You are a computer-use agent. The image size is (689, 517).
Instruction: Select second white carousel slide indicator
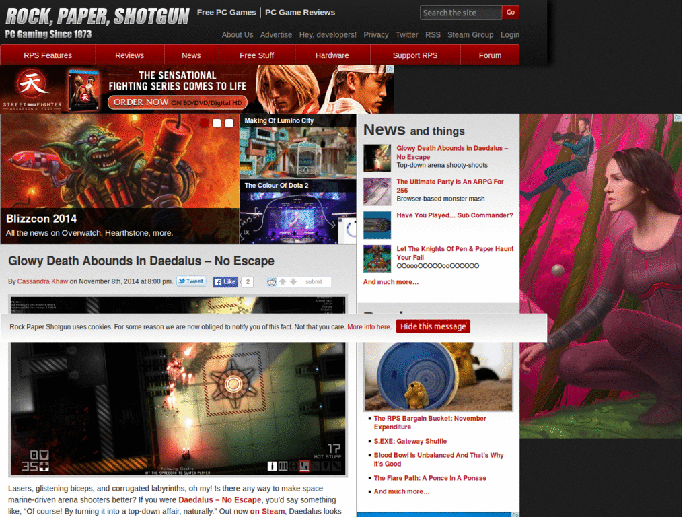(x=217, y=123)
